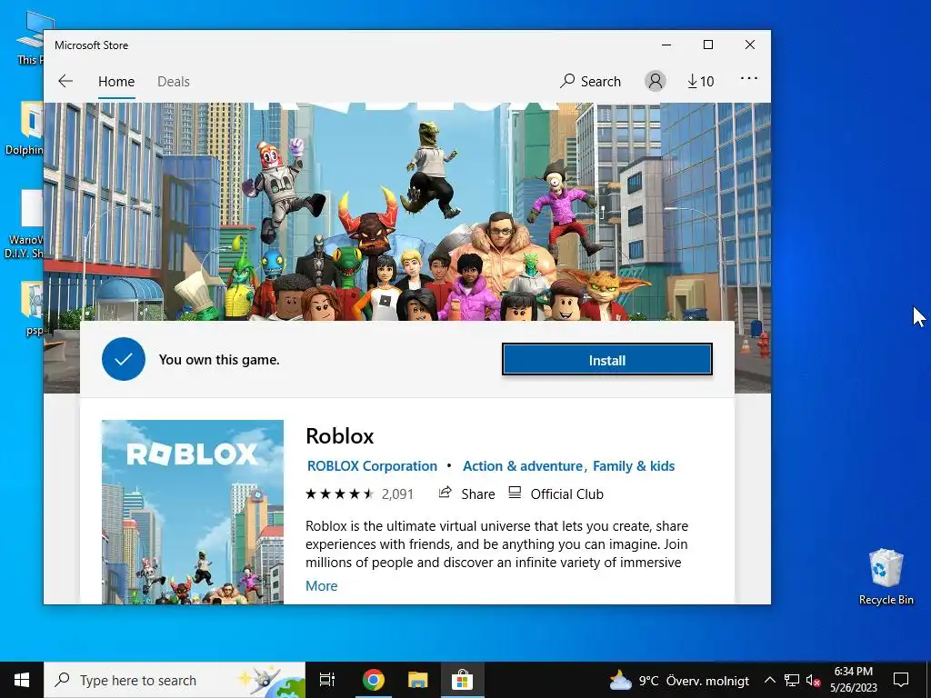This screenshot has height=698, width=931.
Task: Click the 'You own this game.' text
Action: coord(219,360)
